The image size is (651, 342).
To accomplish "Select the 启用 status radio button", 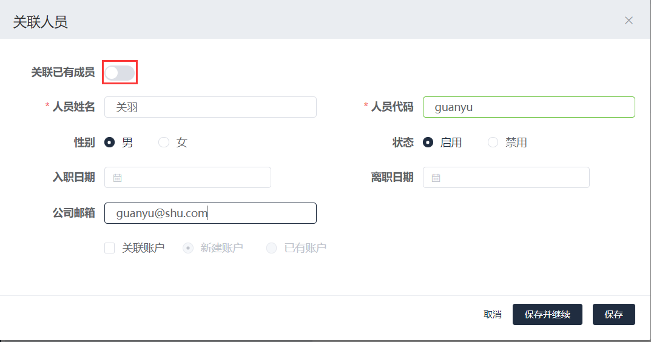I will click(x=428, y=142).
